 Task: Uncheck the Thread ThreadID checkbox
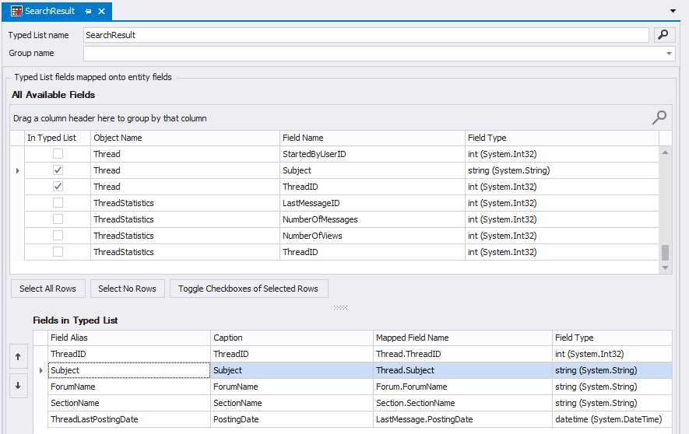click(58, 186)
